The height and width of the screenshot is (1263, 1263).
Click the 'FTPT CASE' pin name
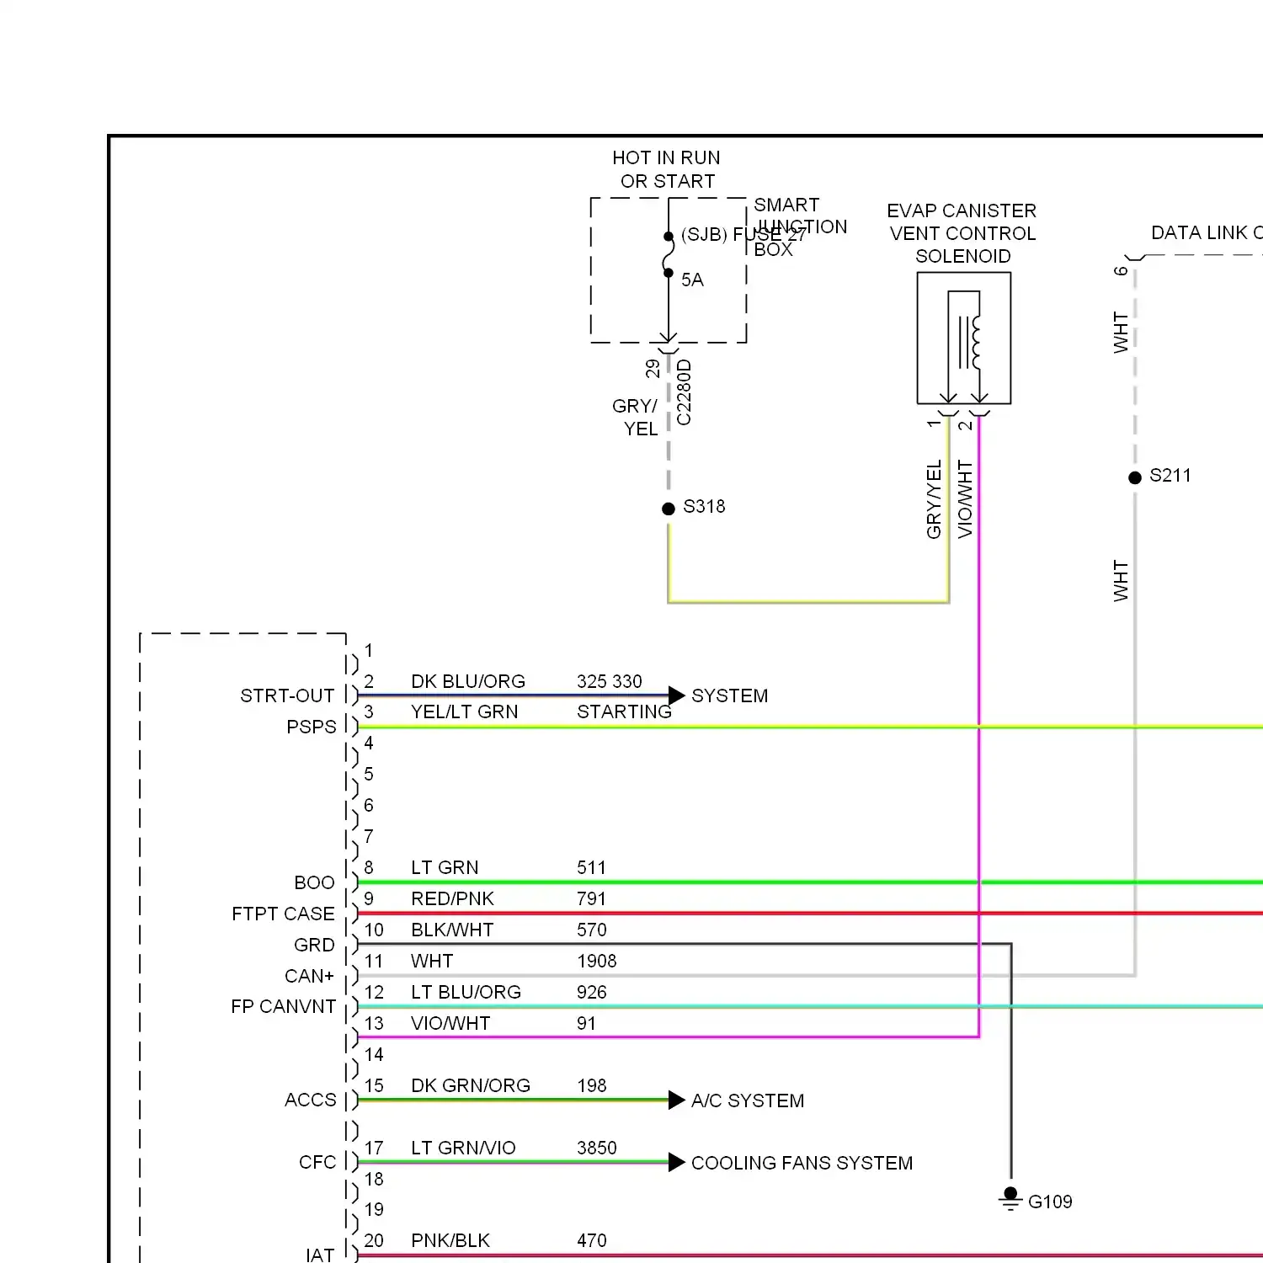click(283, 914)
